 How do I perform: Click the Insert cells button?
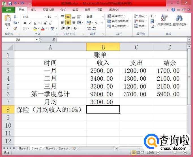141,16
